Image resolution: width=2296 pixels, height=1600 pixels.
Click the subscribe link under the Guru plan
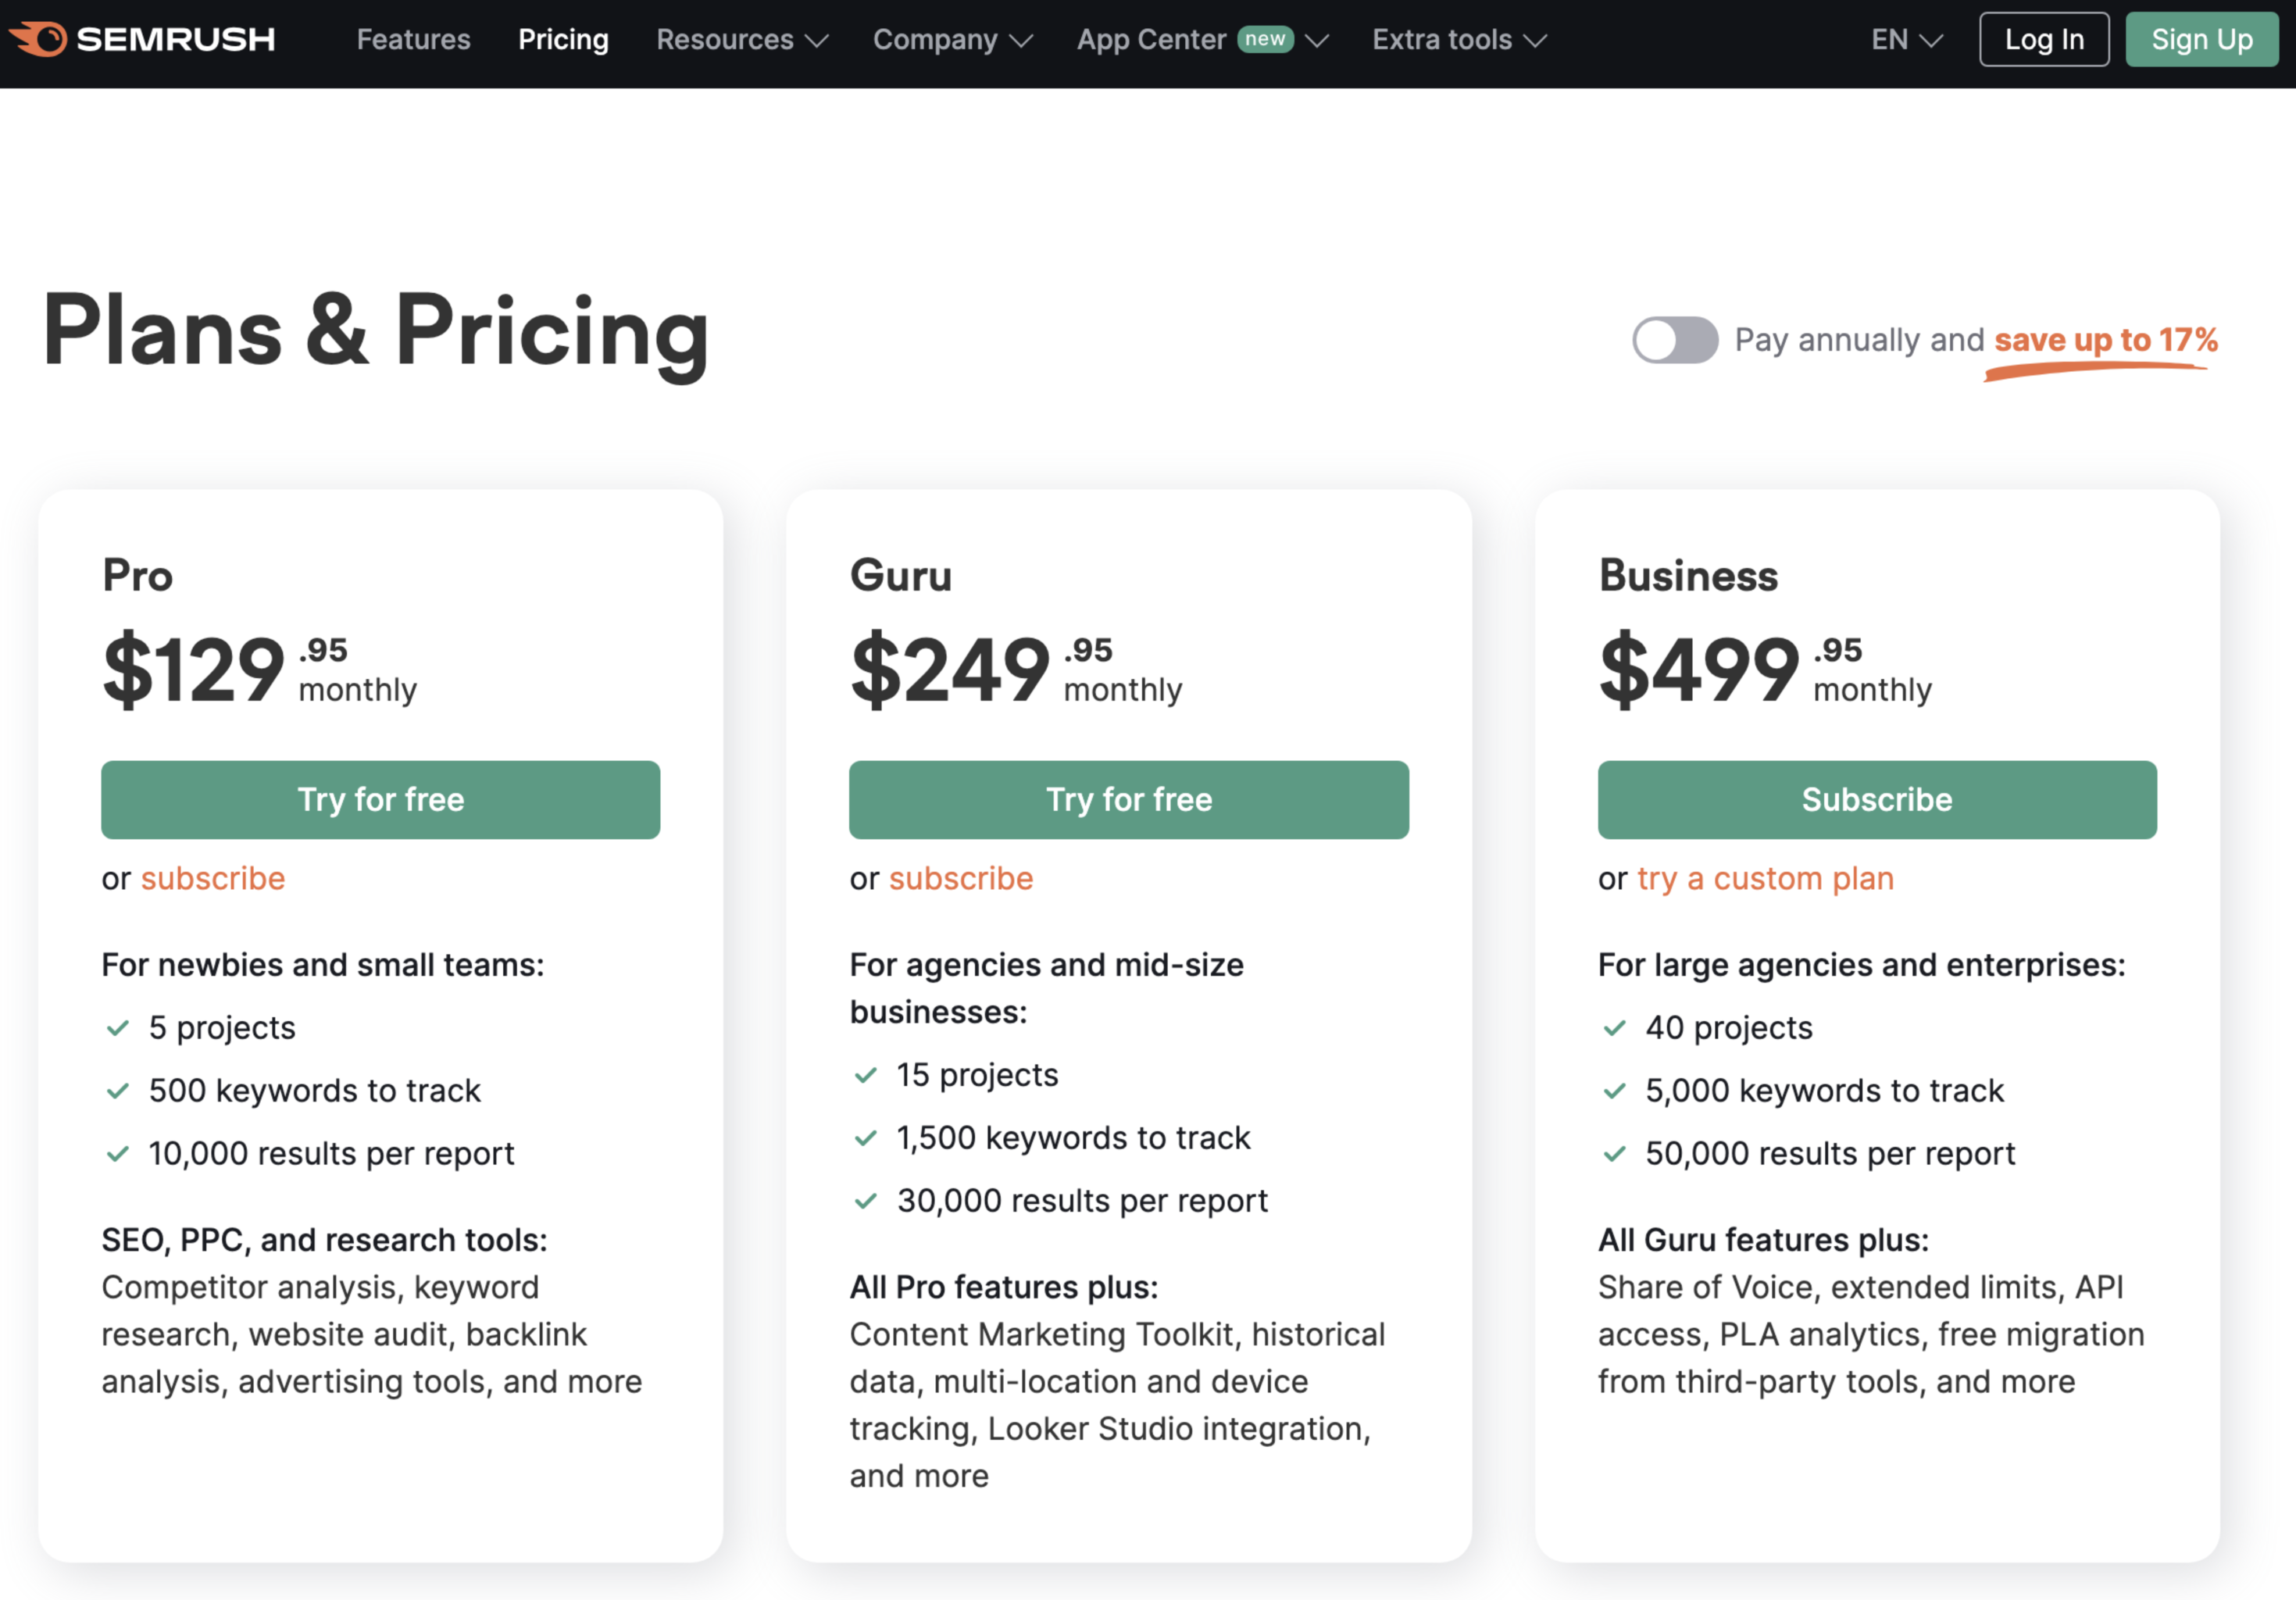point(961,878)
